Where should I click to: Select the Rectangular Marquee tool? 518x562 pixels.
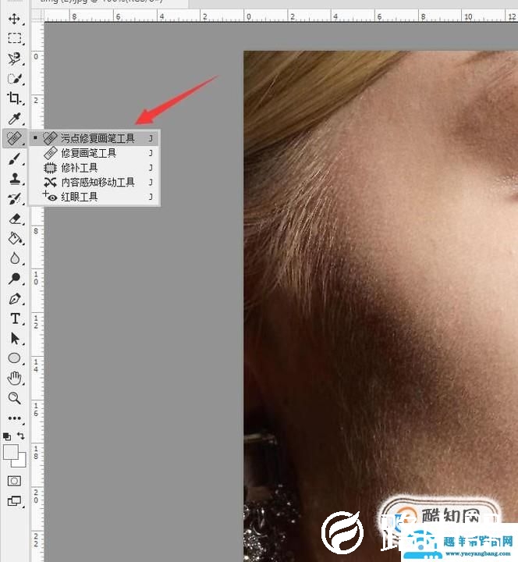pyautogui.click(x=14, y=38)
